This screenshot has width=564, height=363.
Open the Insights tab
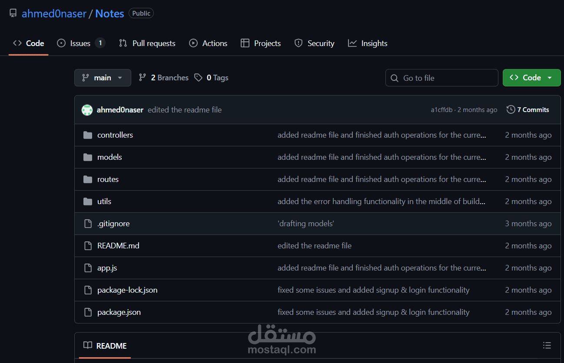click(x=368, y=43)
